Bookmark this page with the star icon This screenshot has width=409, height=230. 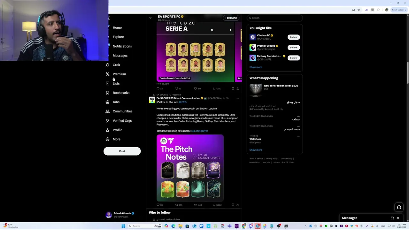point(359,10)
